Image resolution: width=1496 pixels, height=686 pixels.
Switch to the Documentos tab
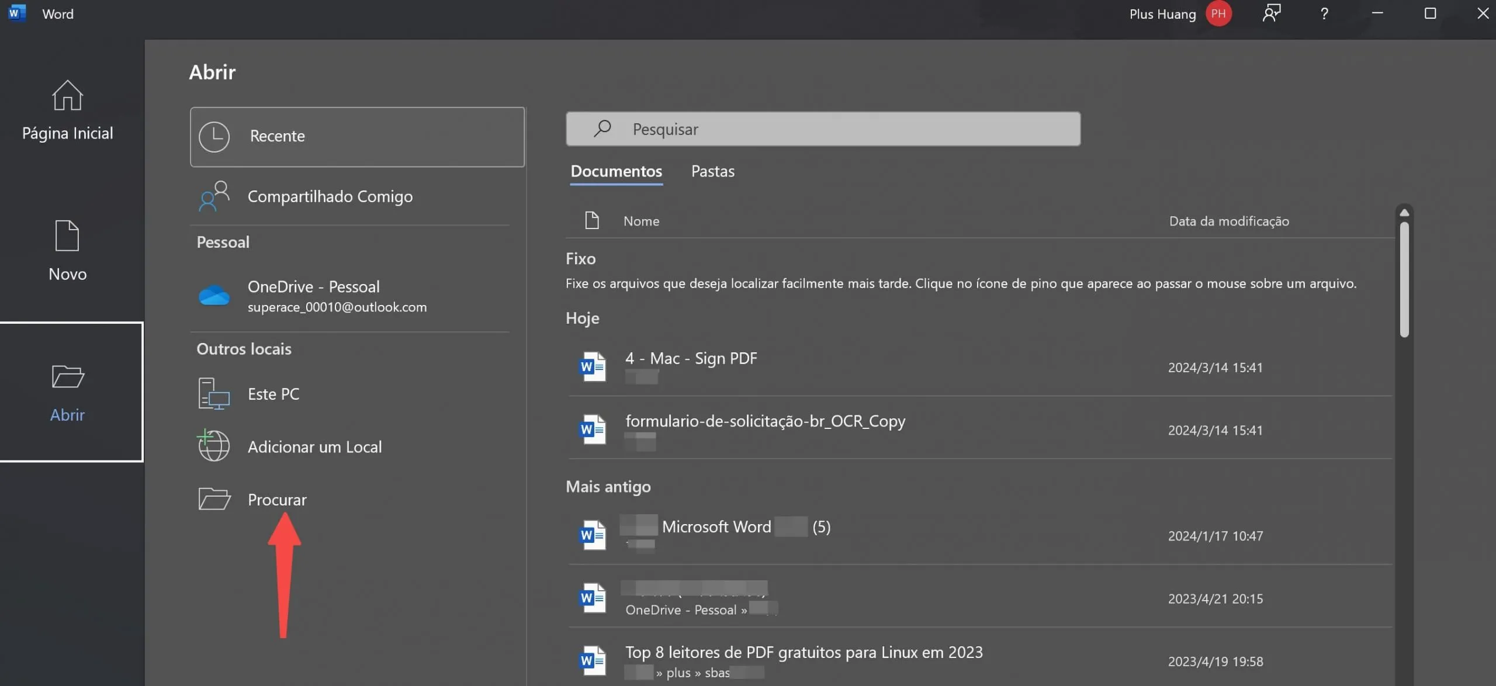[x=616, y=171]
